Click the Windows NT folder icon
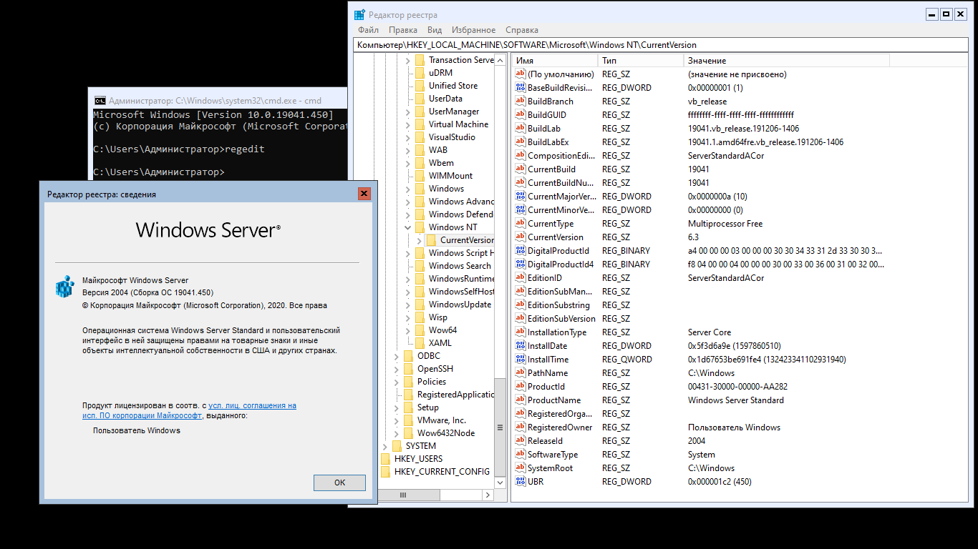The image size is (978, 549). (x=420, y=227)
